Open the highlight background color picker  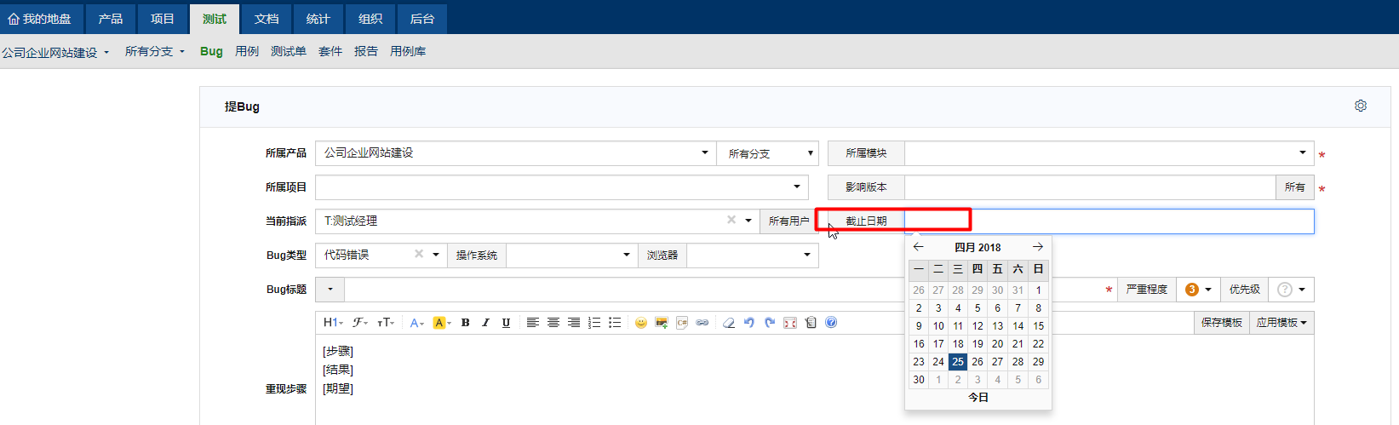point(442,323)
